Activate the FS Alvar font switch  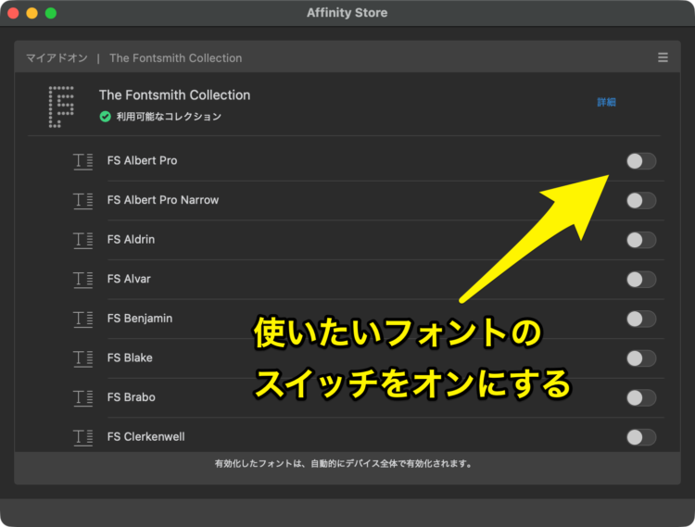(x=640, y=280)
